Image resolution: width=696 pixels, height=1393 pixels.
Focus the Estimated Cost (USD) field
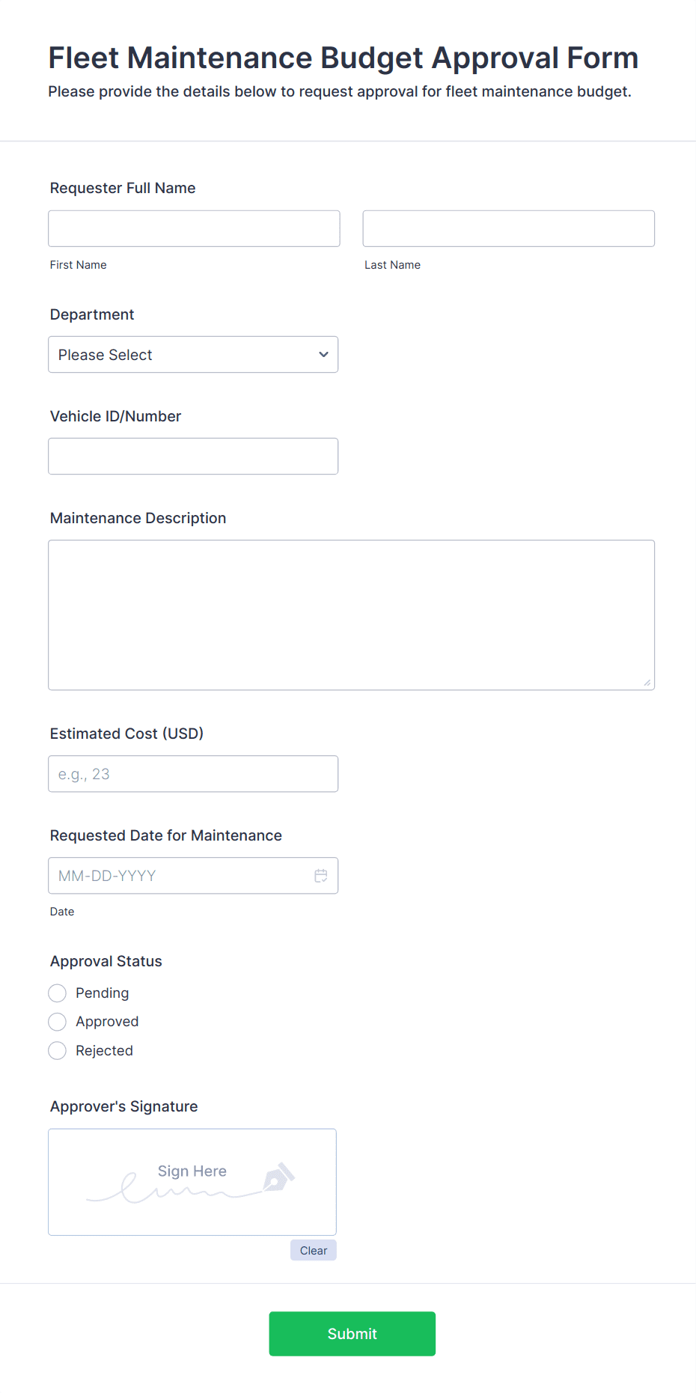(193, 774)
